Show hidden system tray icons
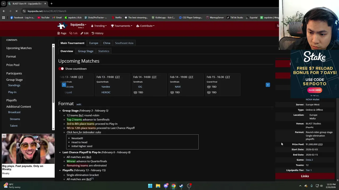Screen dimensions: 339x190 [x=300, y=186]
